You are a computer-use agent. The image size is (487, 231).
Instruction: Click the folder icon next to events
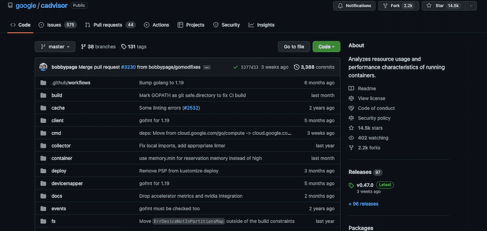click(x=43, y=209)
